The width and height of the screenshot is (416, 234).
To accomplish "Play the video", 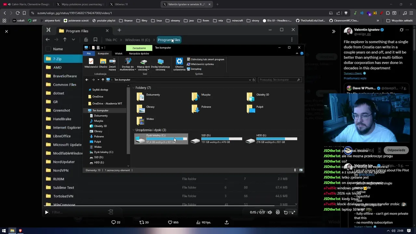I will 46,212.
